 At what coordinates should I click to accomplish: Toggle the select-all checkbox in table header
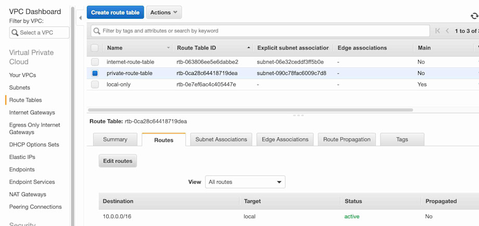[95, 48]
